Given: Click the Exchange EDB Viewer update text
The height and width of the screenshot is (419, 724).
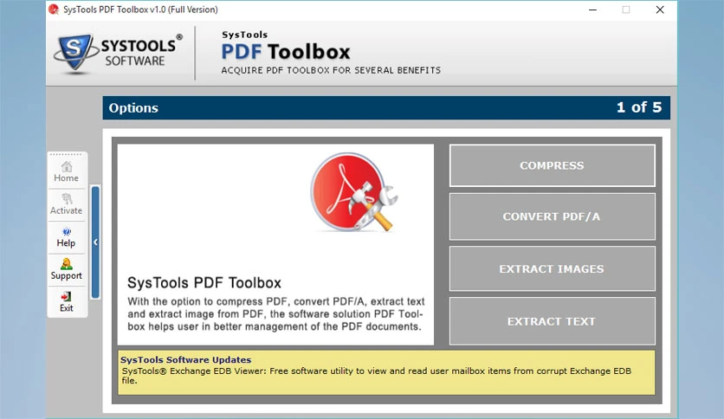Looking at the screenshot, I should (x=377, y=376).
